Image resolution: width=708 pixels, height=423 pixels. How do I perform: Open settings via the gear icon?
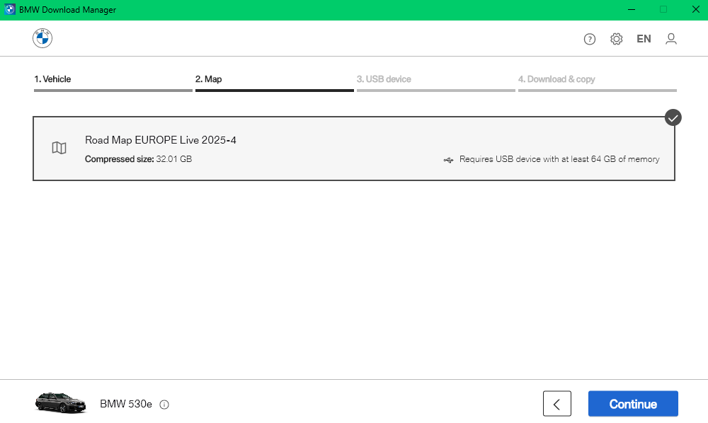[x=617, y=39]
